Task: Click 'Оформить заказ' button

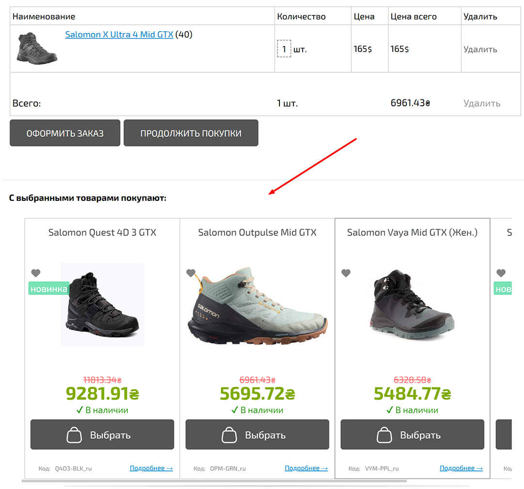Action: pyautogui.click(x=65, y=133)
